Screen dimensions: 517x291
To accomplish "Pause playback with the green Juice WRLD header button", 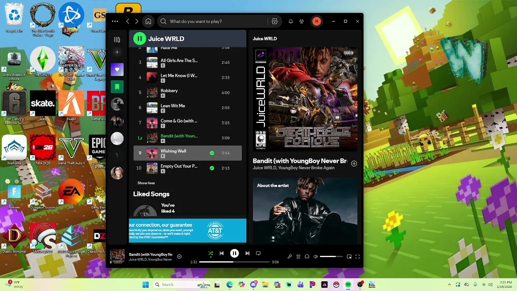I will click(x=139, y=39).
